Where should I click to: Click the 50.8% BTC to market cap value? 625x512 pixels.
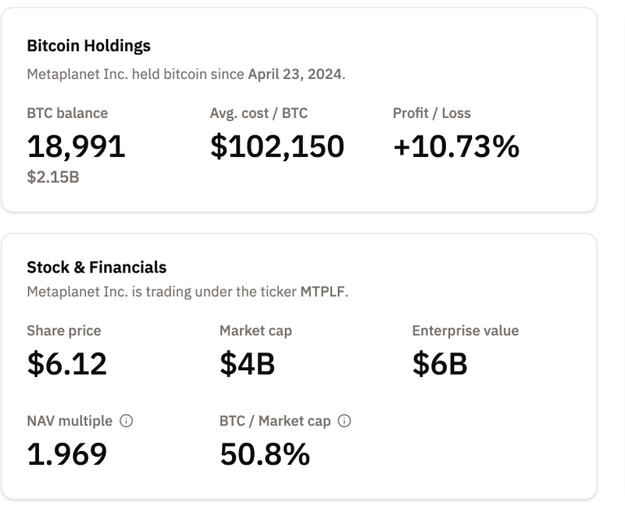pyautogui.click(x=264, y=455)
